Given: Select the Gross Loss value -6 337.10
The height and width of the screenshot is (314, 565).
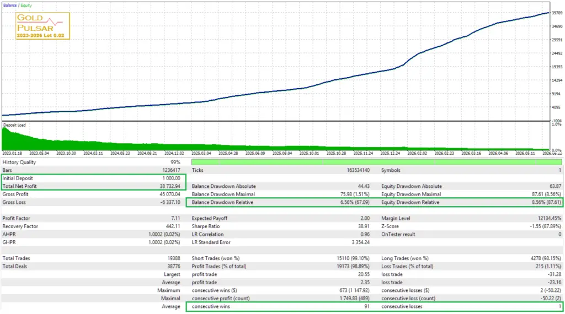Looking at the screenshot, I should [170, 202].
